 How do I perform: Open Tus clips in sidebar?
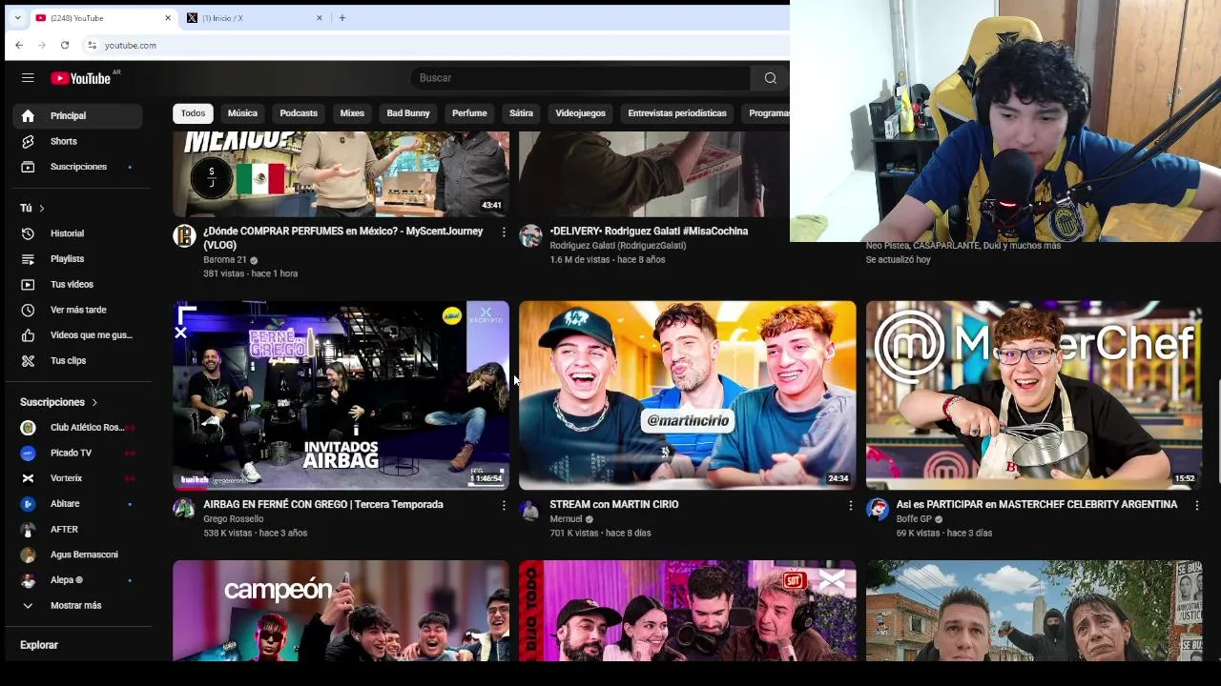(x=77, y=360)
